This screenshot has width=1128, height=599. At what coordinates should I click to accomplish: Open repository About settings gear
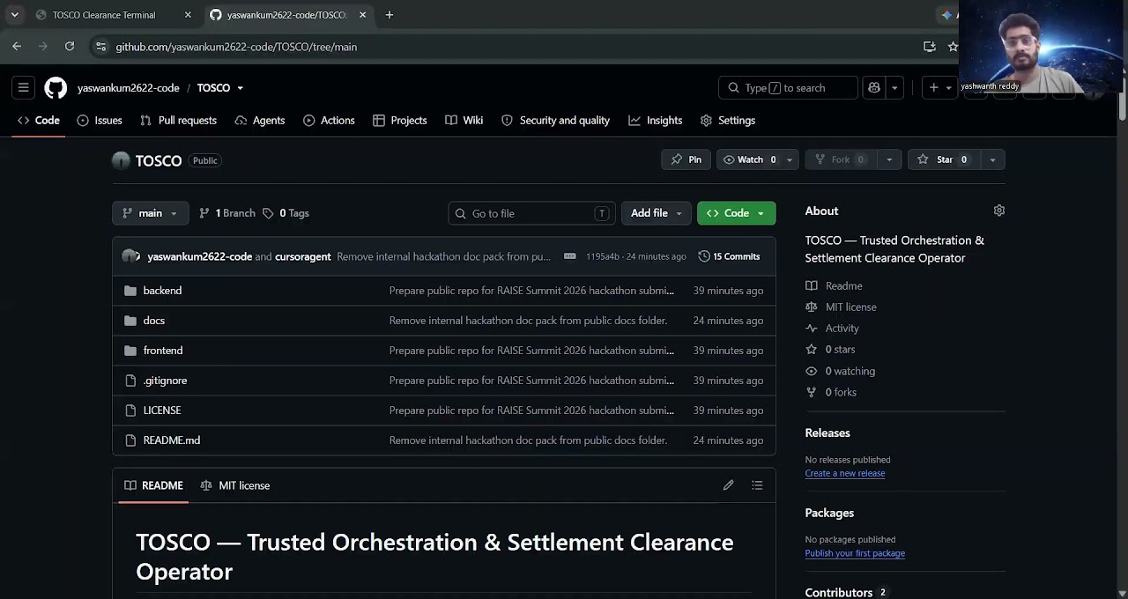click(x=998, y=211)
